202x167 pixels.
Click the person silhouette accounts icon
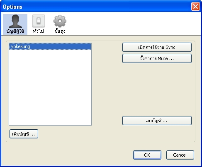(x=15, y=21)
